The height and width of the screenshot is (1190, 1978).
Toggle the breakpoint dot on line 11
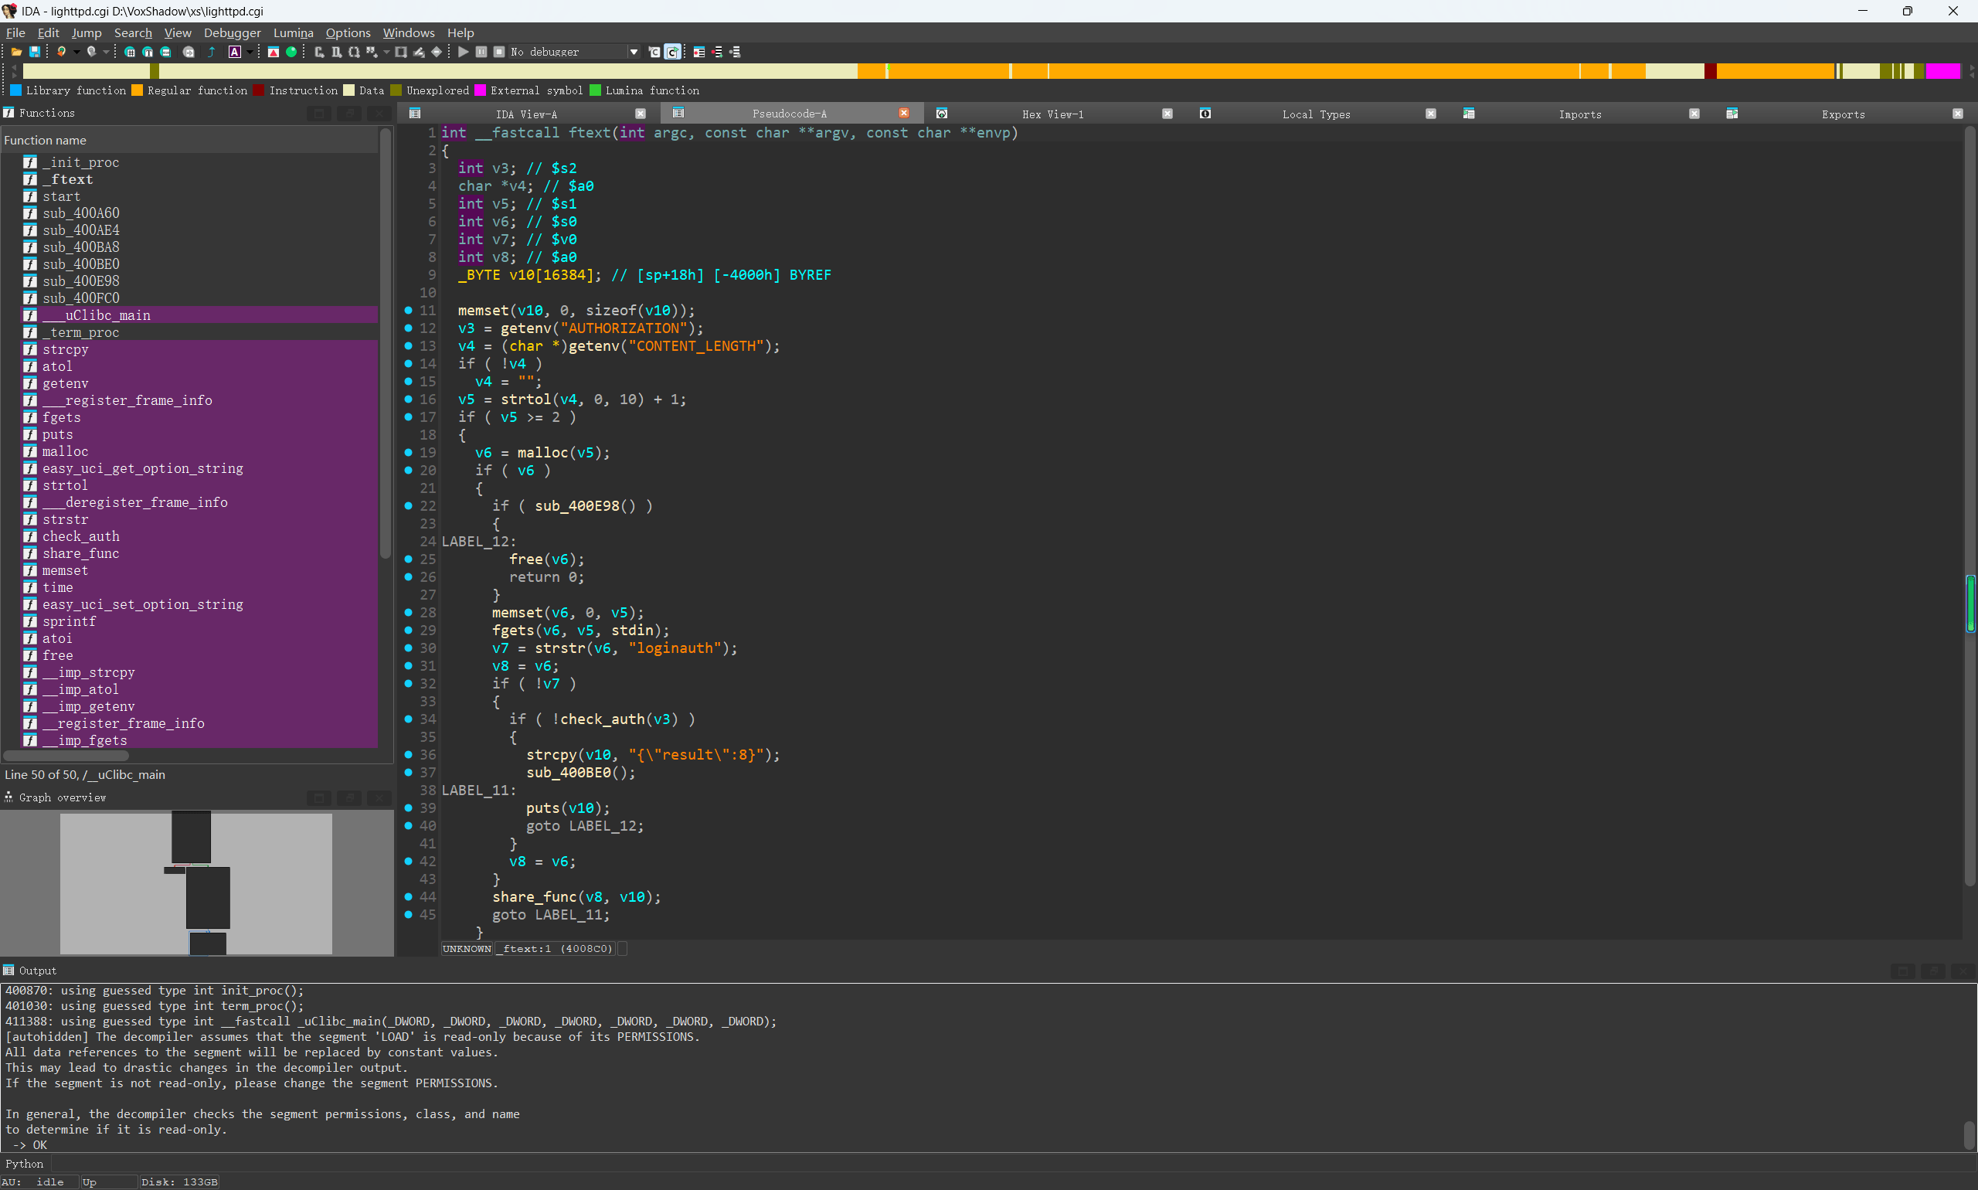pos(408,311)
